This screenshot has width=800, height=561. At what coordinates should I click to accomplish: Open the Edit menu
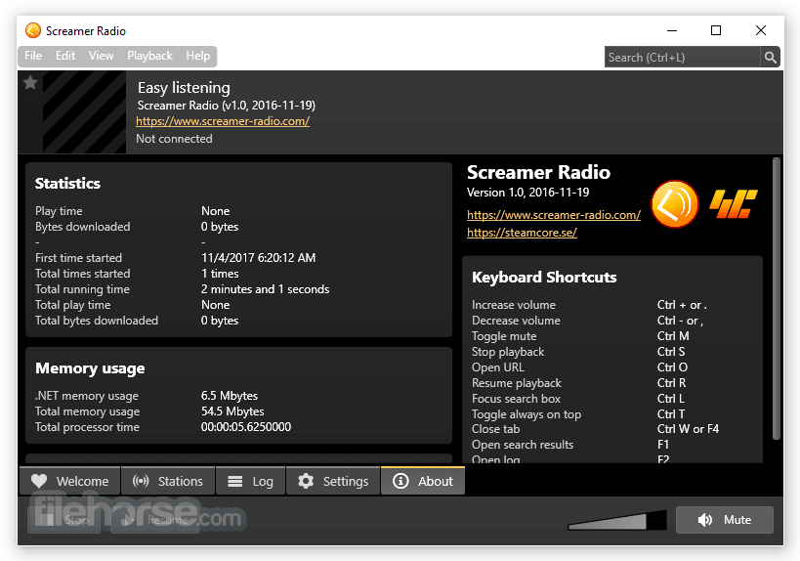tap(65, 56)
